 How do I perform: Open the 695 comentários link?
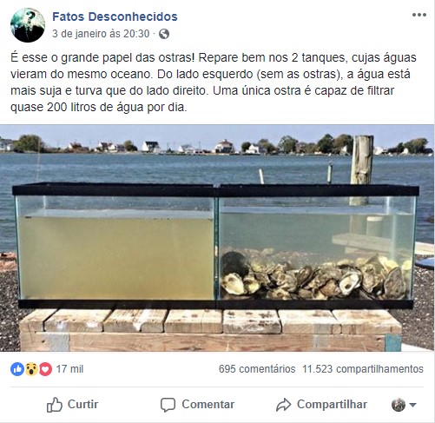coord(257,369)
